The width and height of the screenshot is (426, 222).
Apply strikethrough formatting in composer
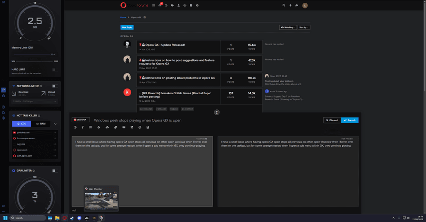pyautogui.click(x=98, y=127)
